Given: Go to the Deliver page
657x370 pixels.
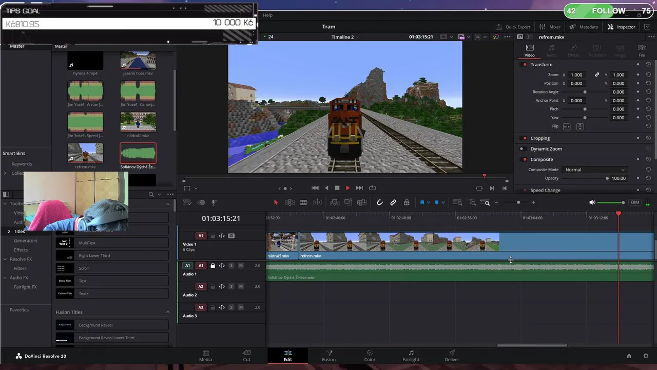Looking at the screenshot, I should tap(452, 356).
